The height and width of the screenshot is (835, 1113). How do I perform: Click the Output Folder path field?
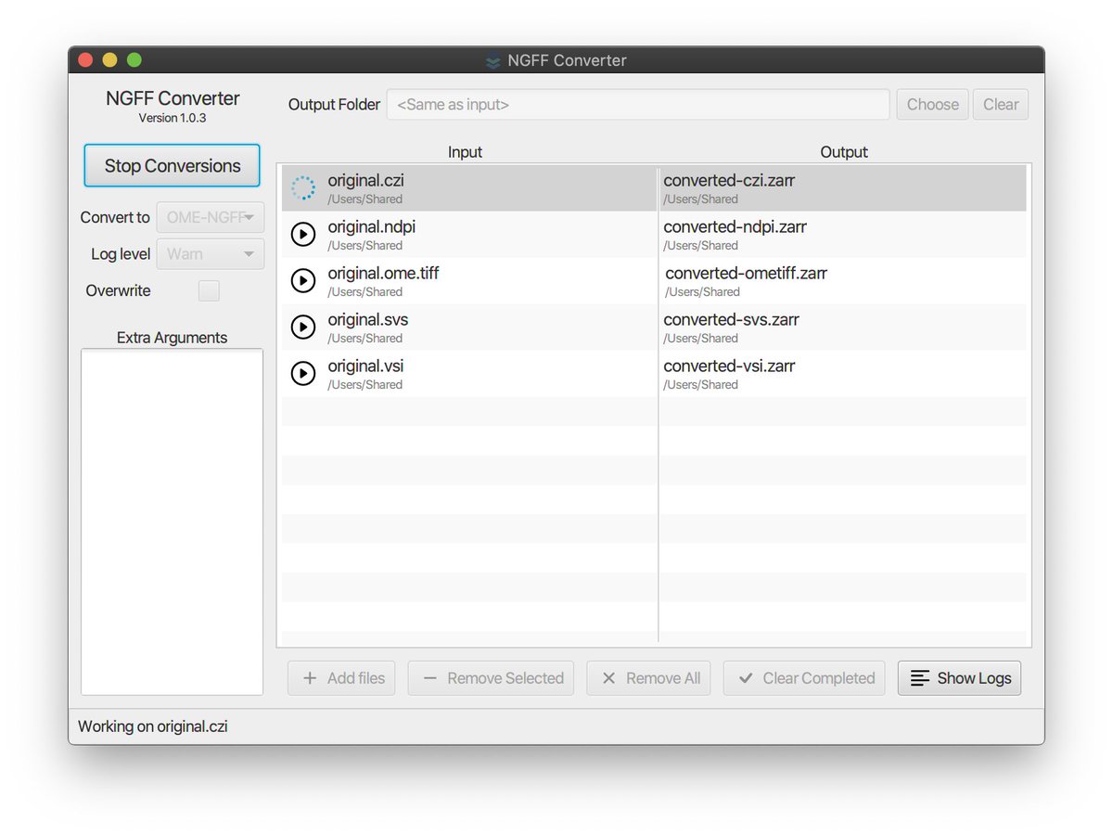(638, 105)
